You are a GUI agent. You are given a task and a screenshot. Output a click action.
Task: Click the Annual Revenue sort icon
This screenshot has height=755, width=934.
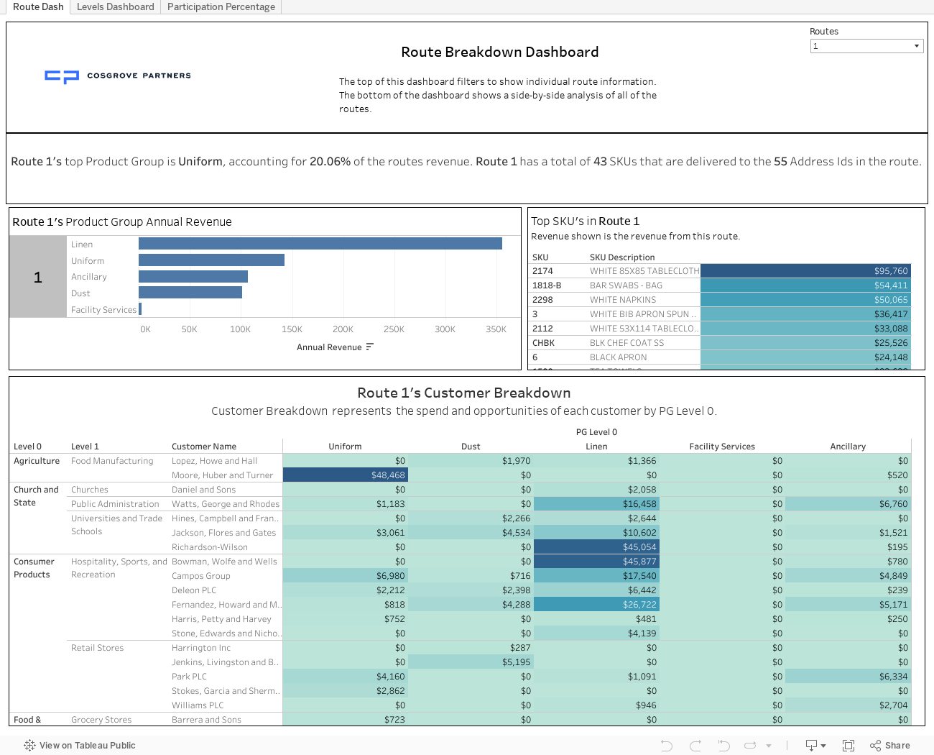point(370,347)
